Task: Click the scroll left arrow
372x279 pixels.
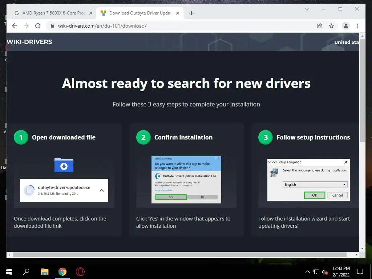Action: click(9, 255)
